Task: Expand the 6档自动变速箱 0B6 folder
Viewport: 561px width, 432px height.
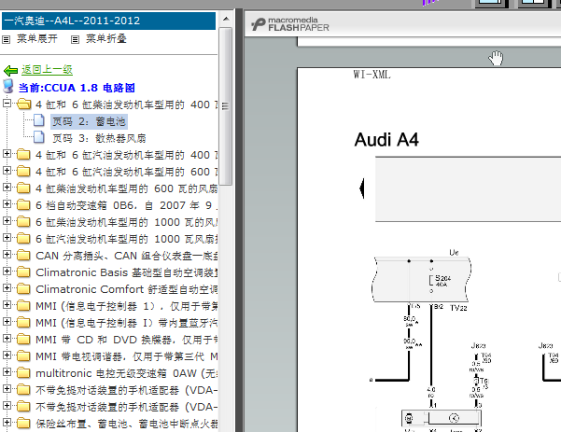Action: 7,204
